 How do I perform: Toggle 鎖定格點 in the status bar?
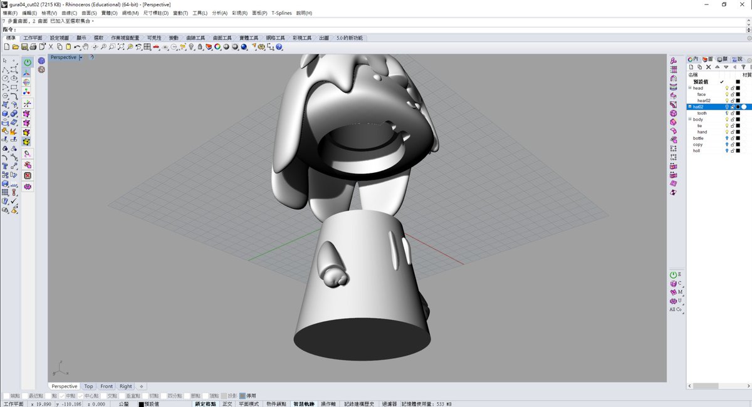pyautogui.click(x=205, y=404)
